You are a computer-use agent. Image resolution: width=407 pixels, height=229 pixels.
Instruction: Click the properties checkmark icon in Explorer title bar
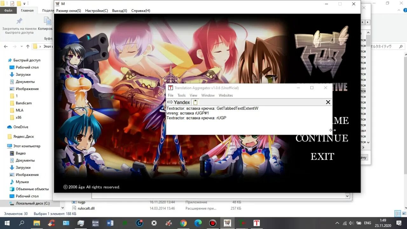click(12, 3)
